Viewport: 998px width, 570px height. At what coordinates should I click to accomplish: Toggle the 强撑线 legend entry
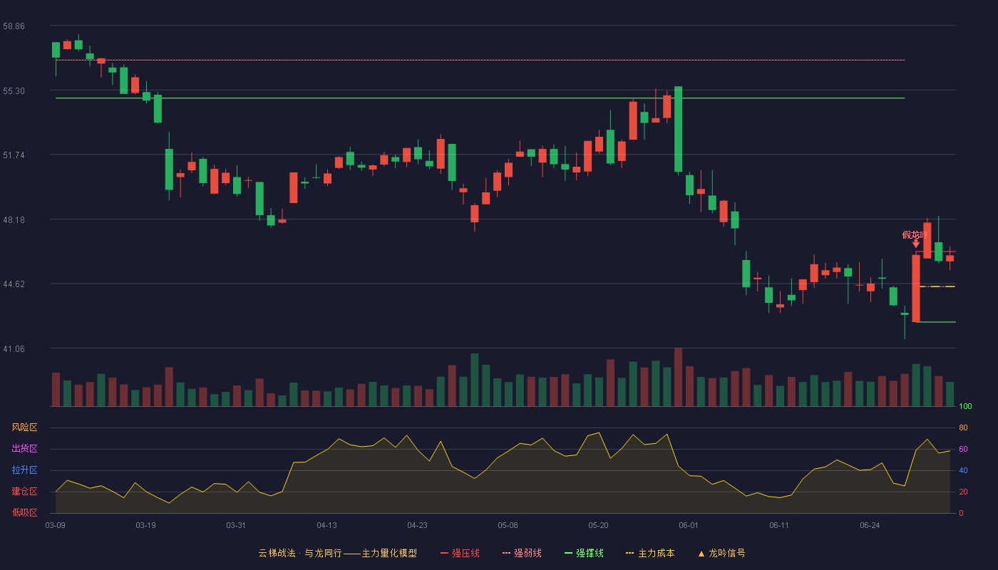point(584,553)
